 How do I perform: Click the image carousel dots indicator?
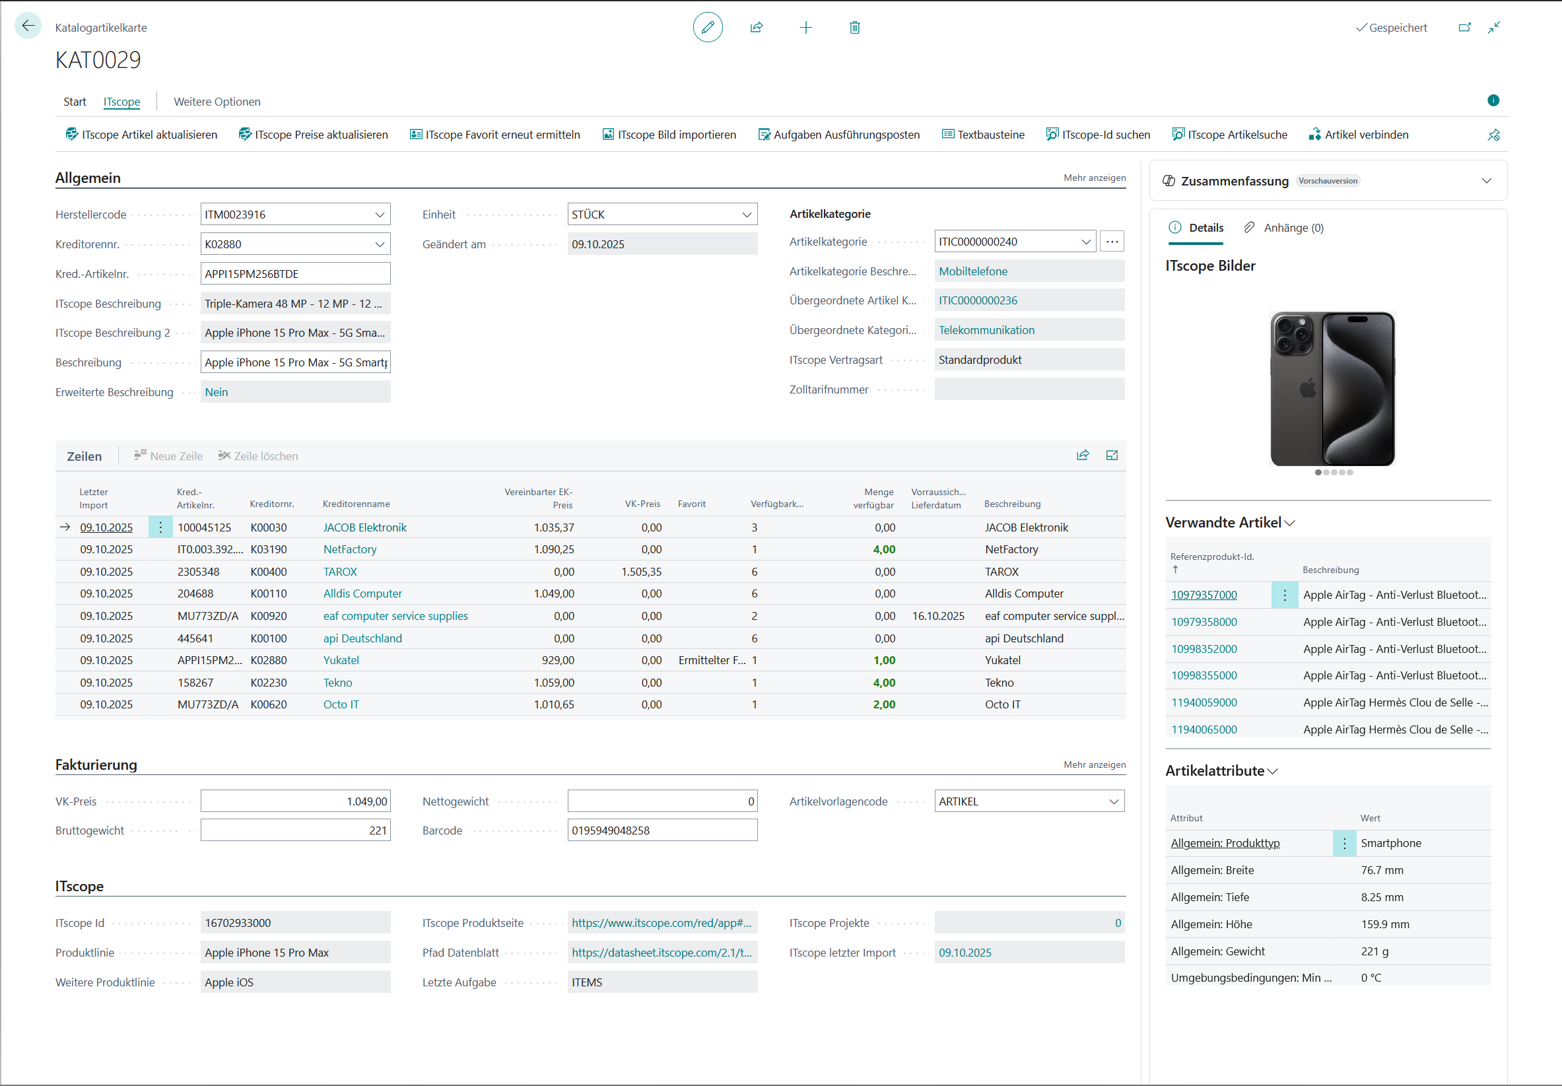coord(1334,472)
